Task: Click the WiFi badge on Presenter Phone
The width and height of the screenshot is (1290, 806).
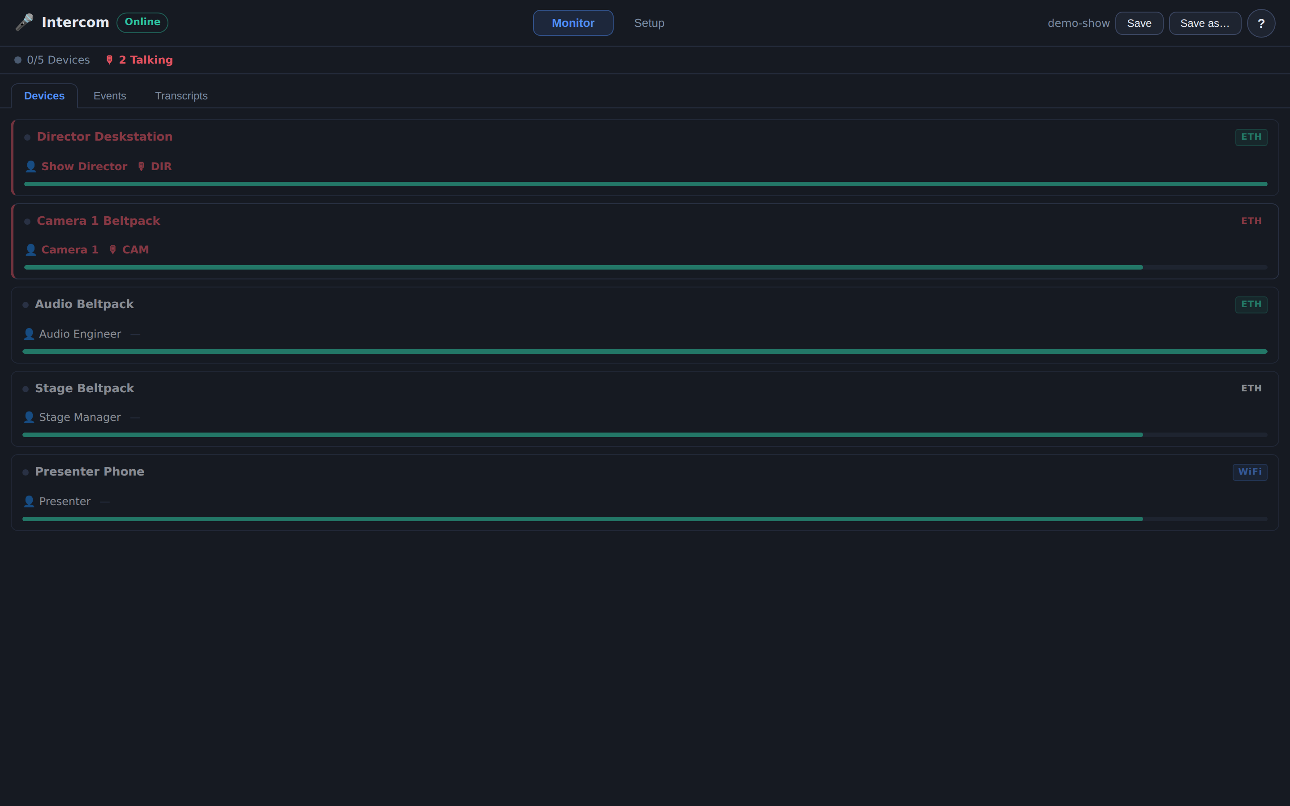Action: [1250, 472]
